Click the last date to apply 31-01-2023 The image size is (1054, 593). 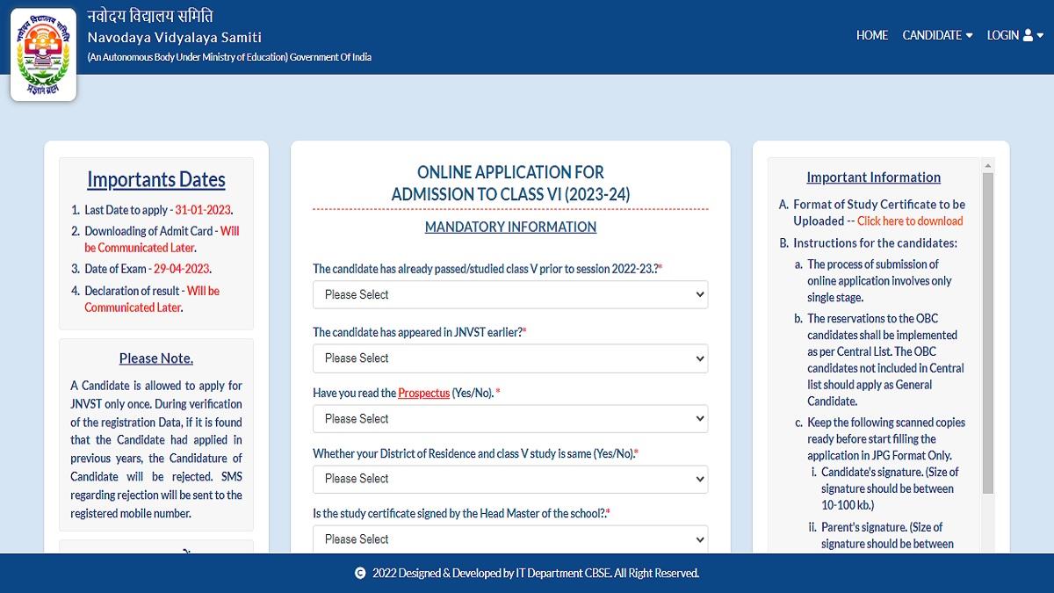[x=203, y=210]
